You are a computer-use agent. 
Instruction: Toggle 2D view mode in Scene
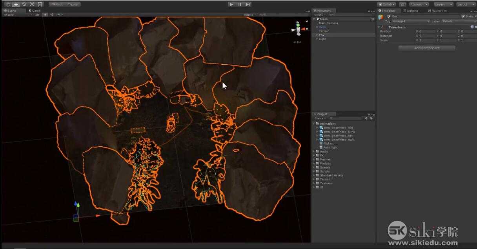pos(37,15)
